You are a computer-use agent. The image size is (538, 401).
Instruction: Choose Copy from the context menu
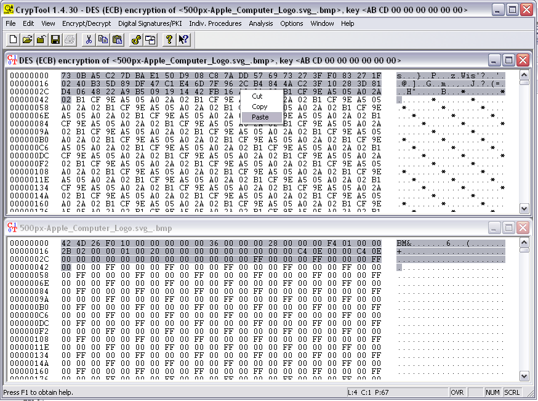click(262, 107)
